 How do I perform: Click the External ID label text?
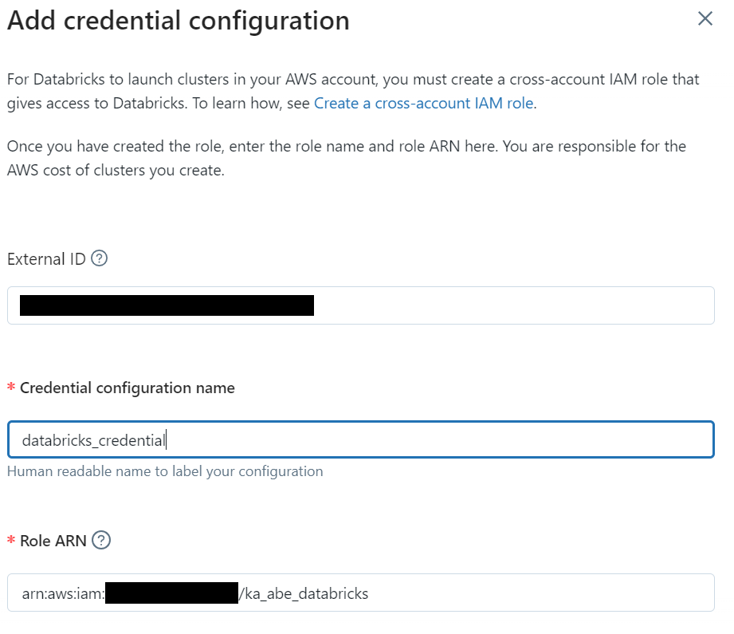(x=46, y=259)
